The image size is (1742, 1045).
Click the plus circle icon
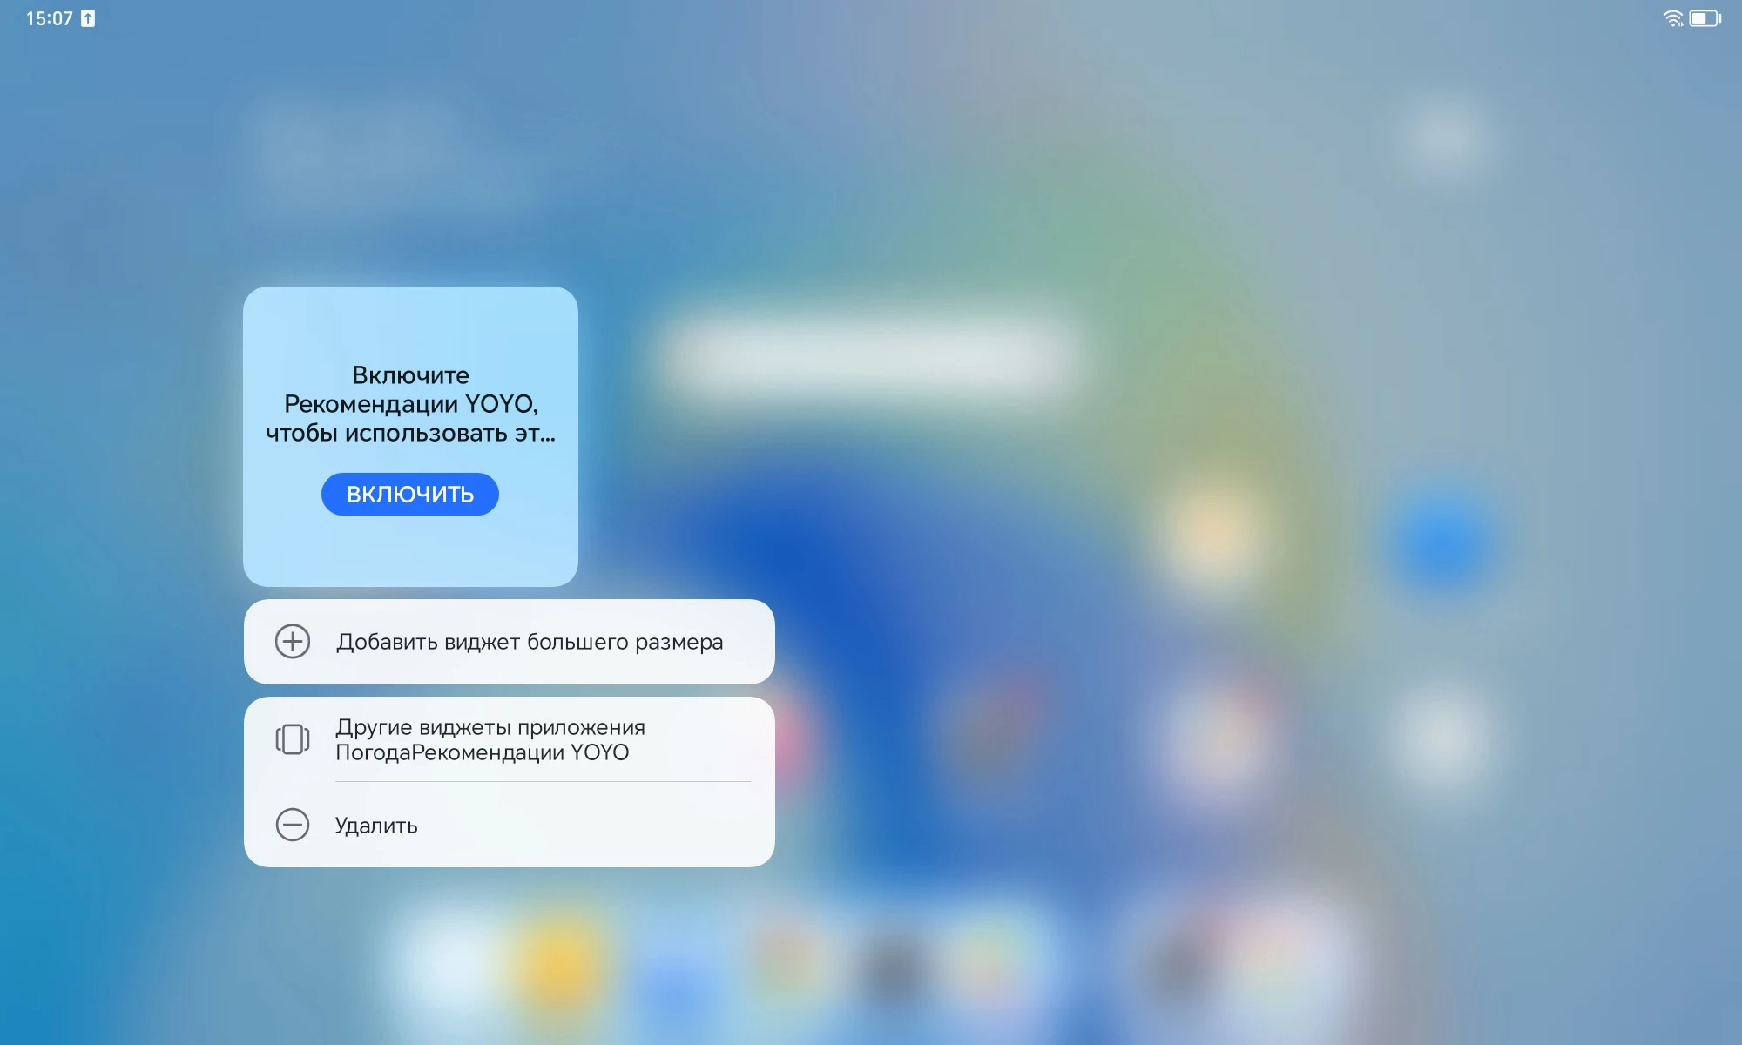click(x=293, y=642)
